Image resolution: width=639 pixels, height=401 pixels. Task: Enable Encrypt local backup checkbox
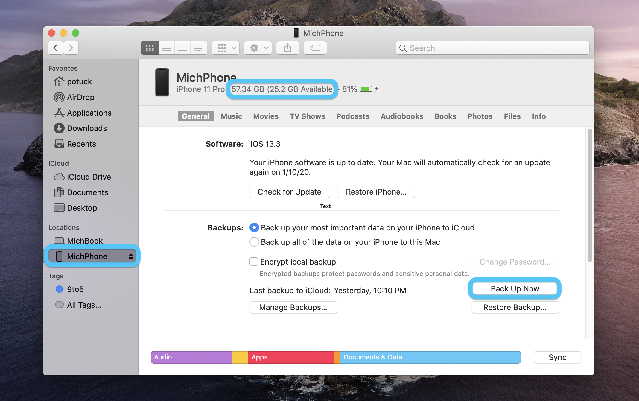coord(253,262)
